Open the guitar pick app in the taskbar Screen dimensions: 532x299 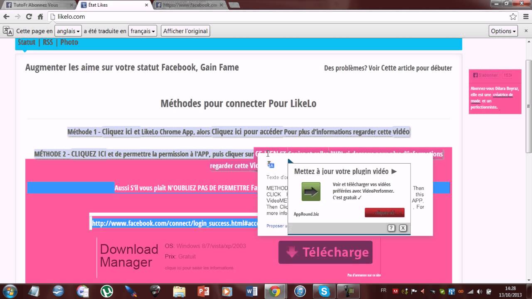coord(155,292)
